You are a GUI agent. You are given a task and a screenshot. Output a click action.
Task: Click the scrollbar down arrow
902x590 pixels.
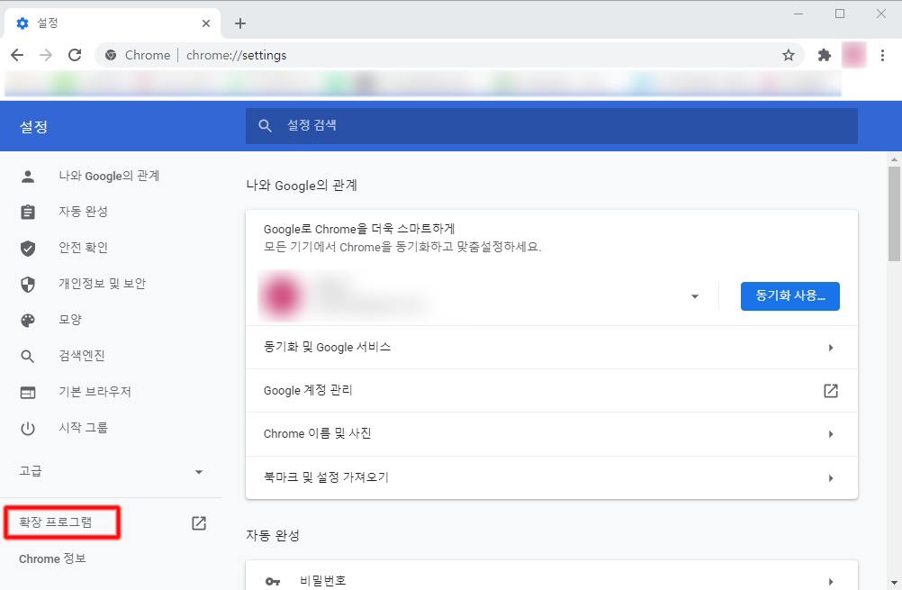894,583
